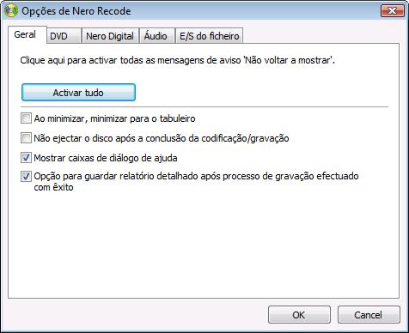Click the Activar tudo button
409x333 pixels.
coord(78,93)
